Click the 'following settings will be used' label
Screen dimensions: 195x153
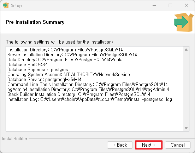(60, 42)
